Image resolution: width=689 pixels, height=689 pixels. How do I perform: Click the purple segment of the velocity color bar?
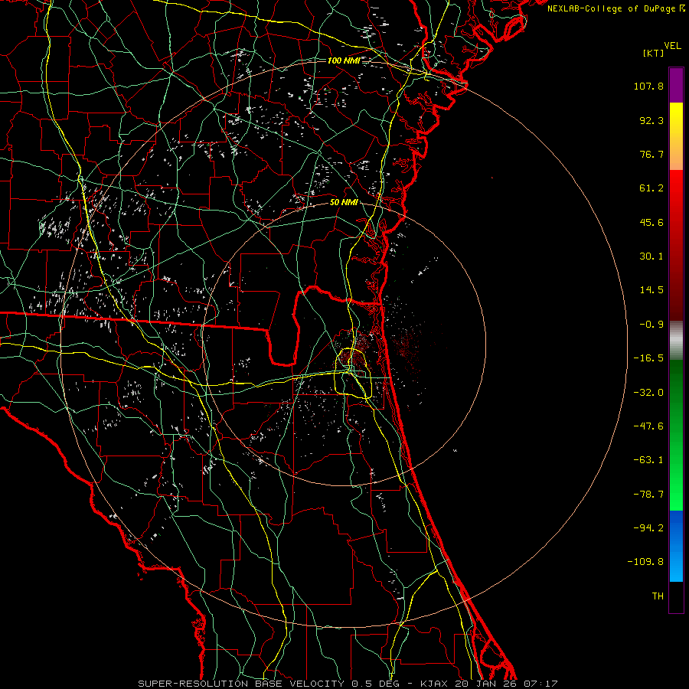point(676,85)
